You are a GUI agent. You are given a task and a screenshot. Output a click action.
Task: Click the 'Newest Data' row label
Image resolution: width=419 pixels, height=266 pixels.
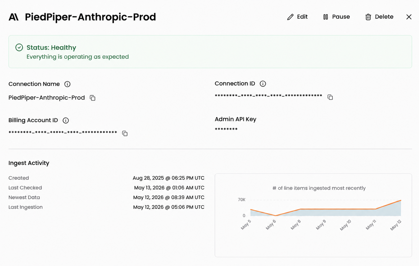point(24,197)
